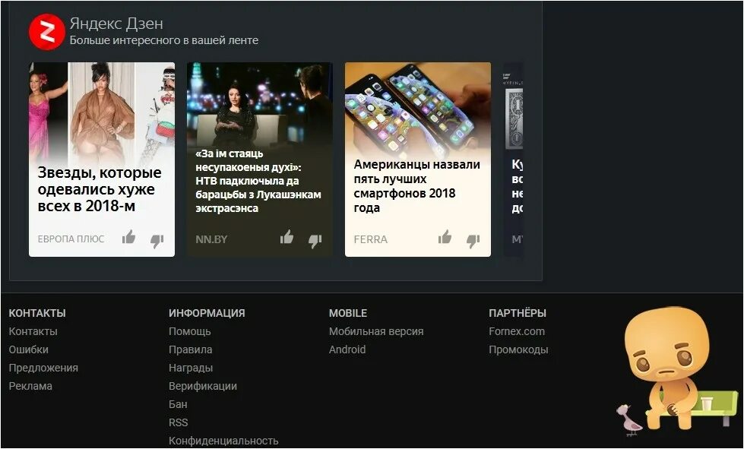Dislike the FERRA smartphones article
The width and height of the screenshot is (744, 449).
pyautogui.click(x=473, y=241)
